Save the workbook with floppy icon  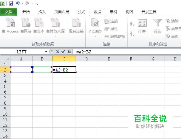11,3
